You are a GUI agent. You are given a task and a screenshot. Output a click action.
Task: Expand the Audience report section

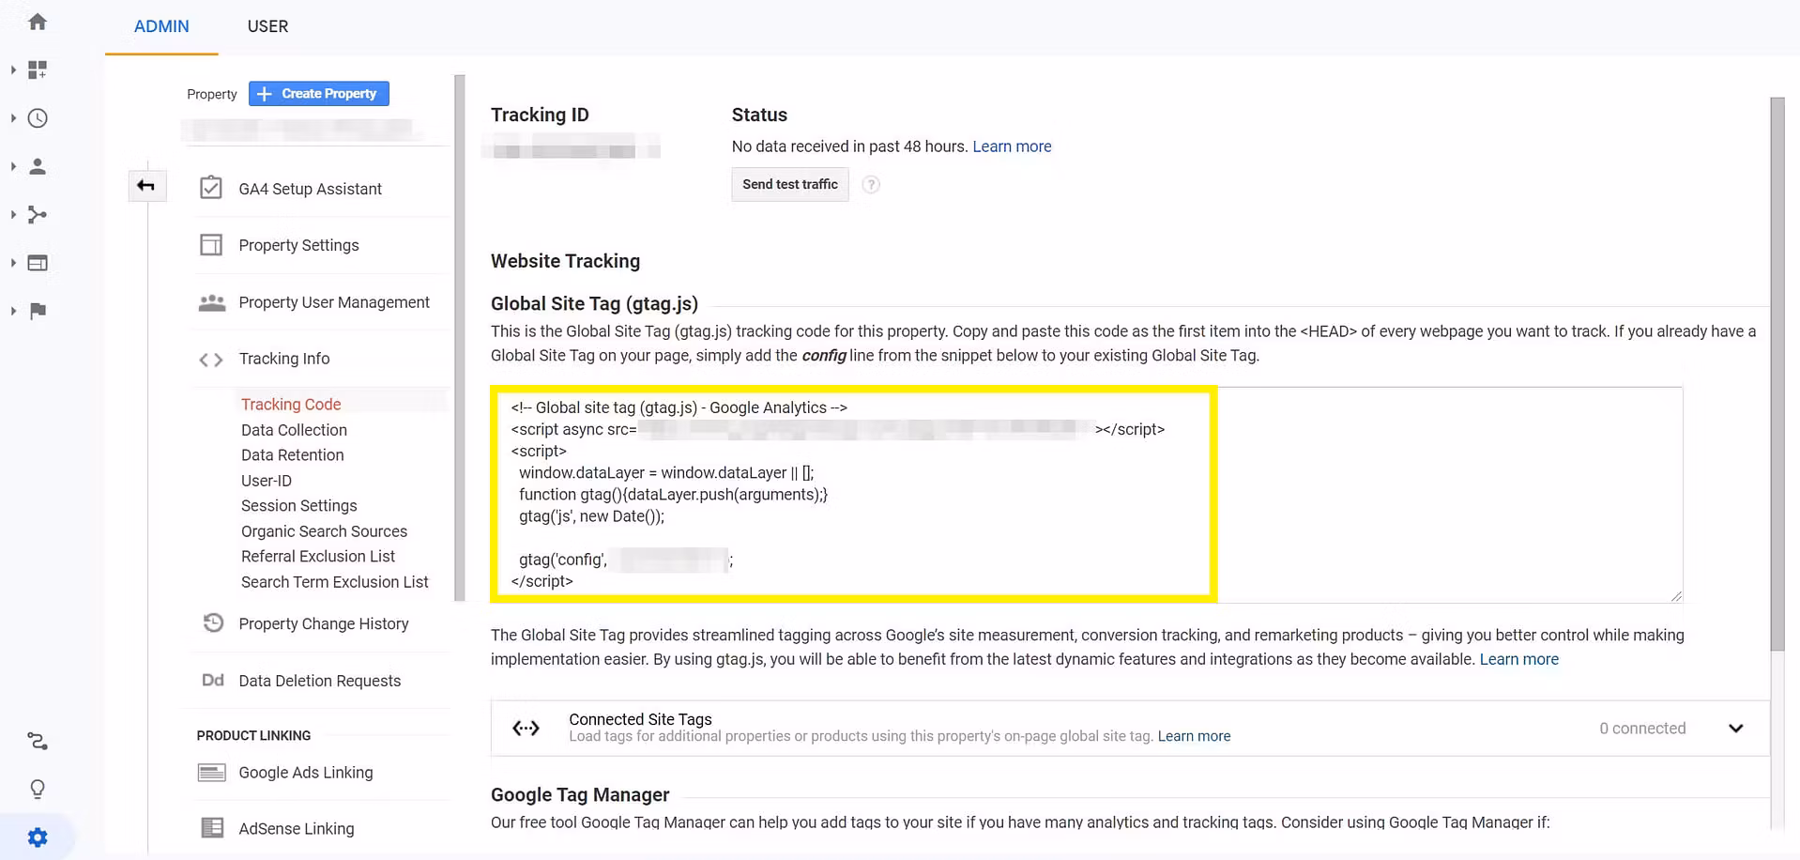tap(13, 166)
